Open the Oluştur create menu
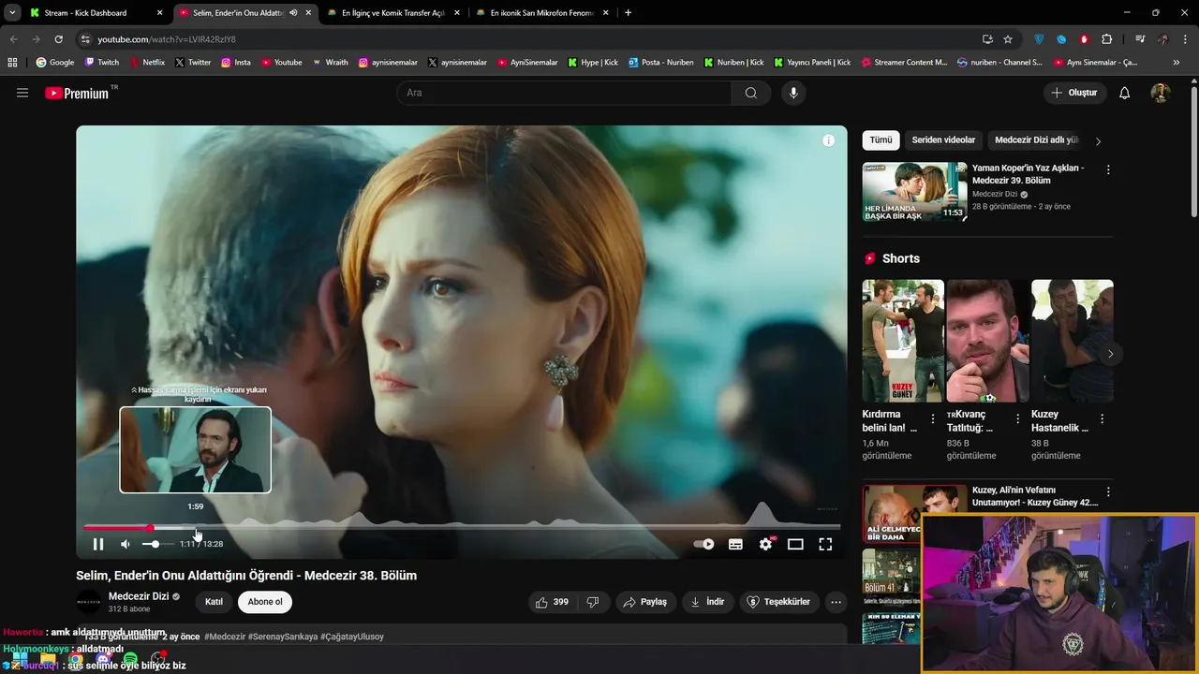 [x=1074, y=93]
